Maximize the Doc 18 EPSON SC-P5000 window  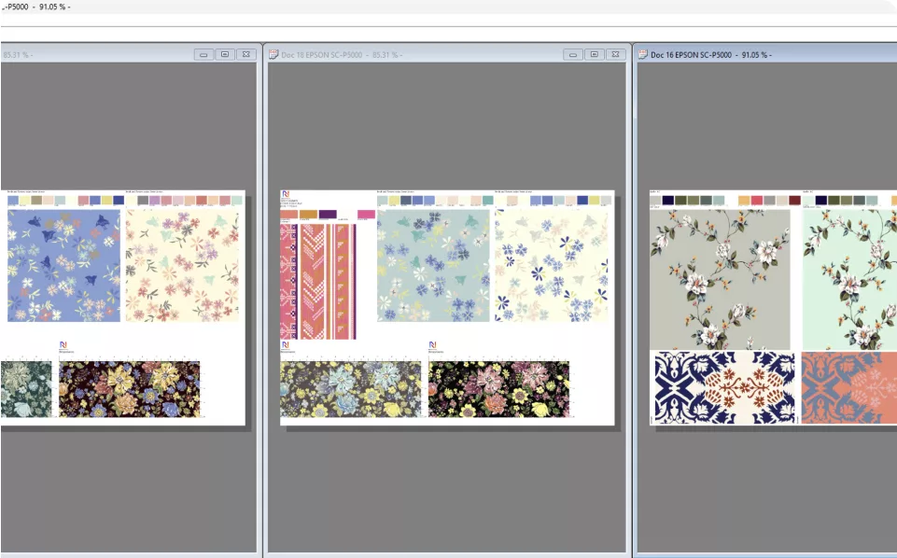594,55
